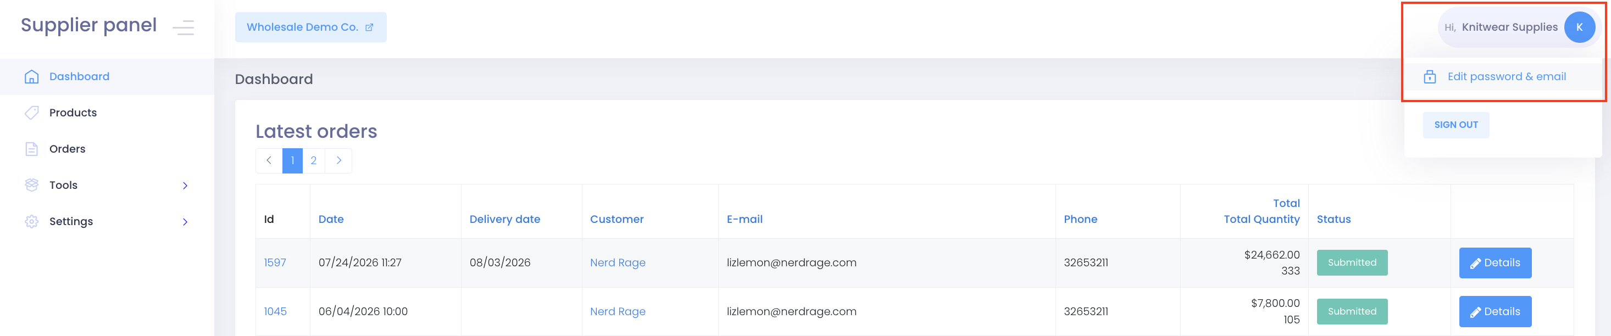Expand the Tools submenu chevron
The height and width of the screenshot is (336, 1611).
pos(185,186)
